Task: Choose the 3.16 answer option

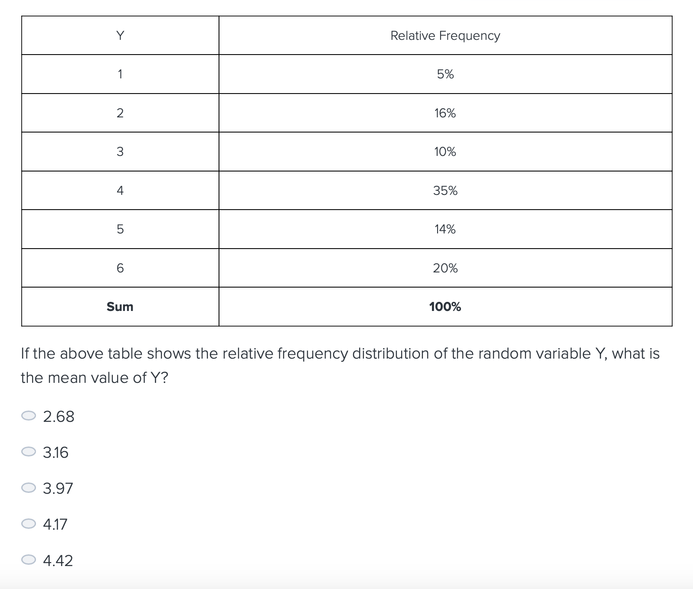Action: (29, 452)
